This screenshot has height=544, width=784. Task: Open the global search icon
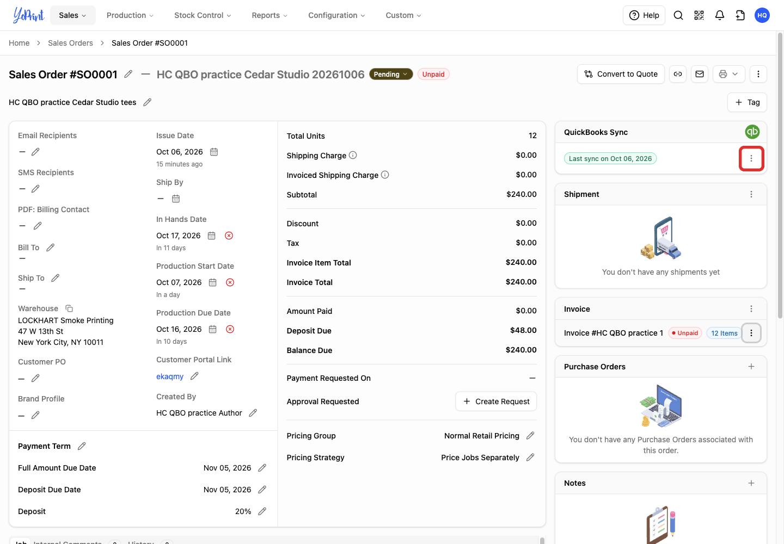coord(678,15)
